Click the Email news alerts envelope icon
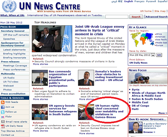 (3, 122)
